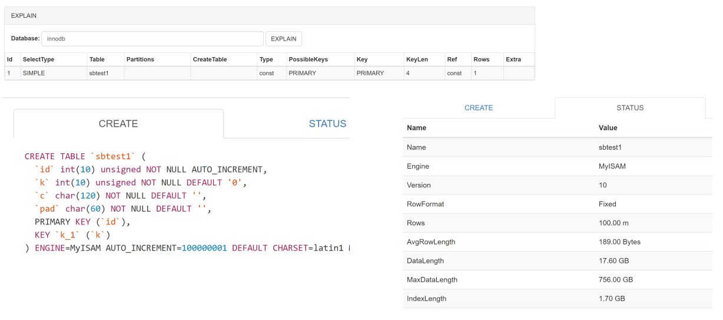Click the PossibleKeys column header

[x=308, y=60]
